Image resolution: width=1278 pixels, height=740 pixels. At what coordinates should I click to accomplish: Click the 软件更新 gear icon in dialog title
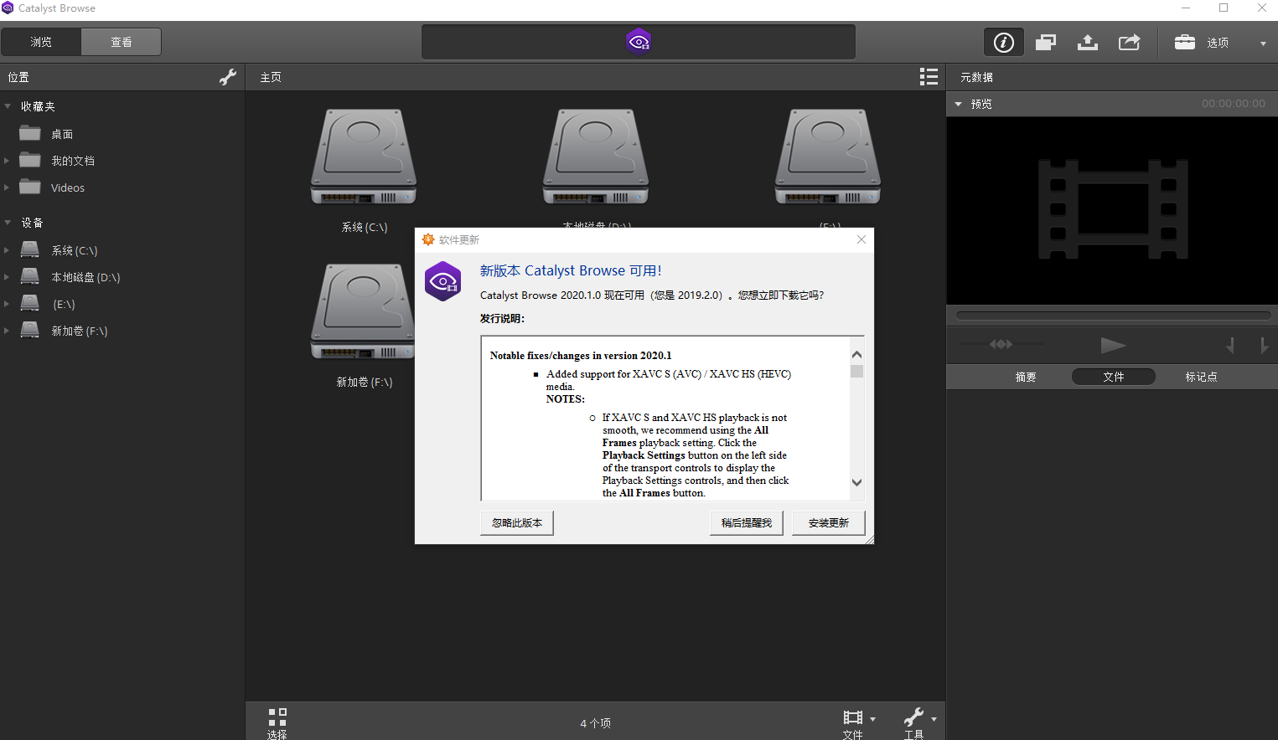click(x=428, y=239)
